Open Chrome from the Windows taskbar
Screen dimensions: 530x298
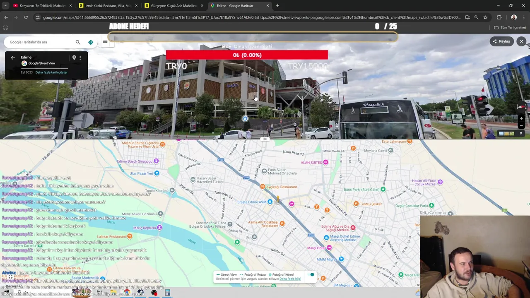point(127,293)
